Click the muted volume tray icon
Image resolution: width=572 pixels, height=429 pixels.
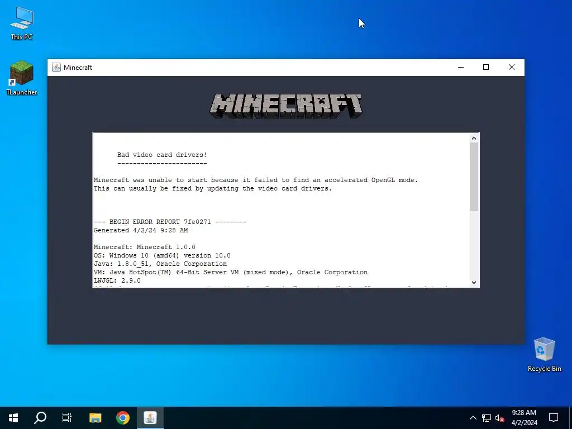500,418
